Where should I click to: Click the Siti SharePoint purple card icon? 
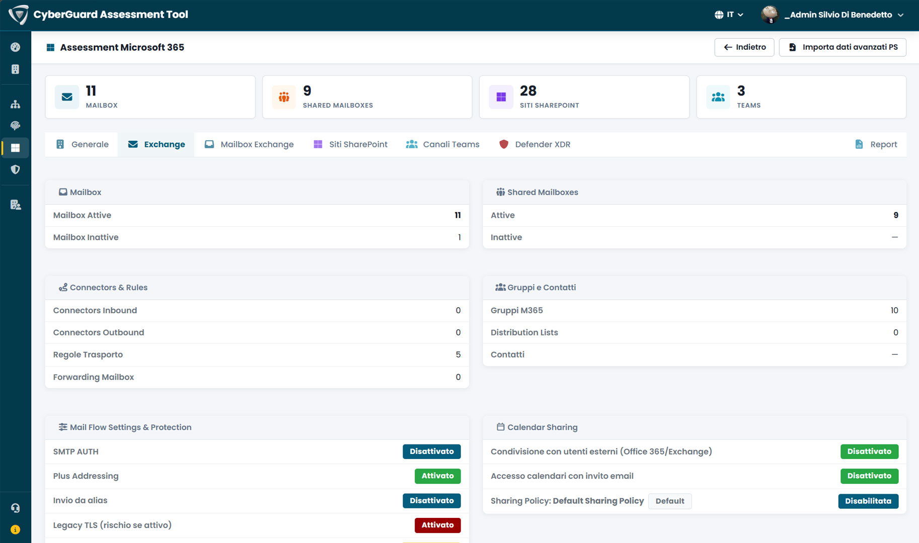[x=501, y=97]
